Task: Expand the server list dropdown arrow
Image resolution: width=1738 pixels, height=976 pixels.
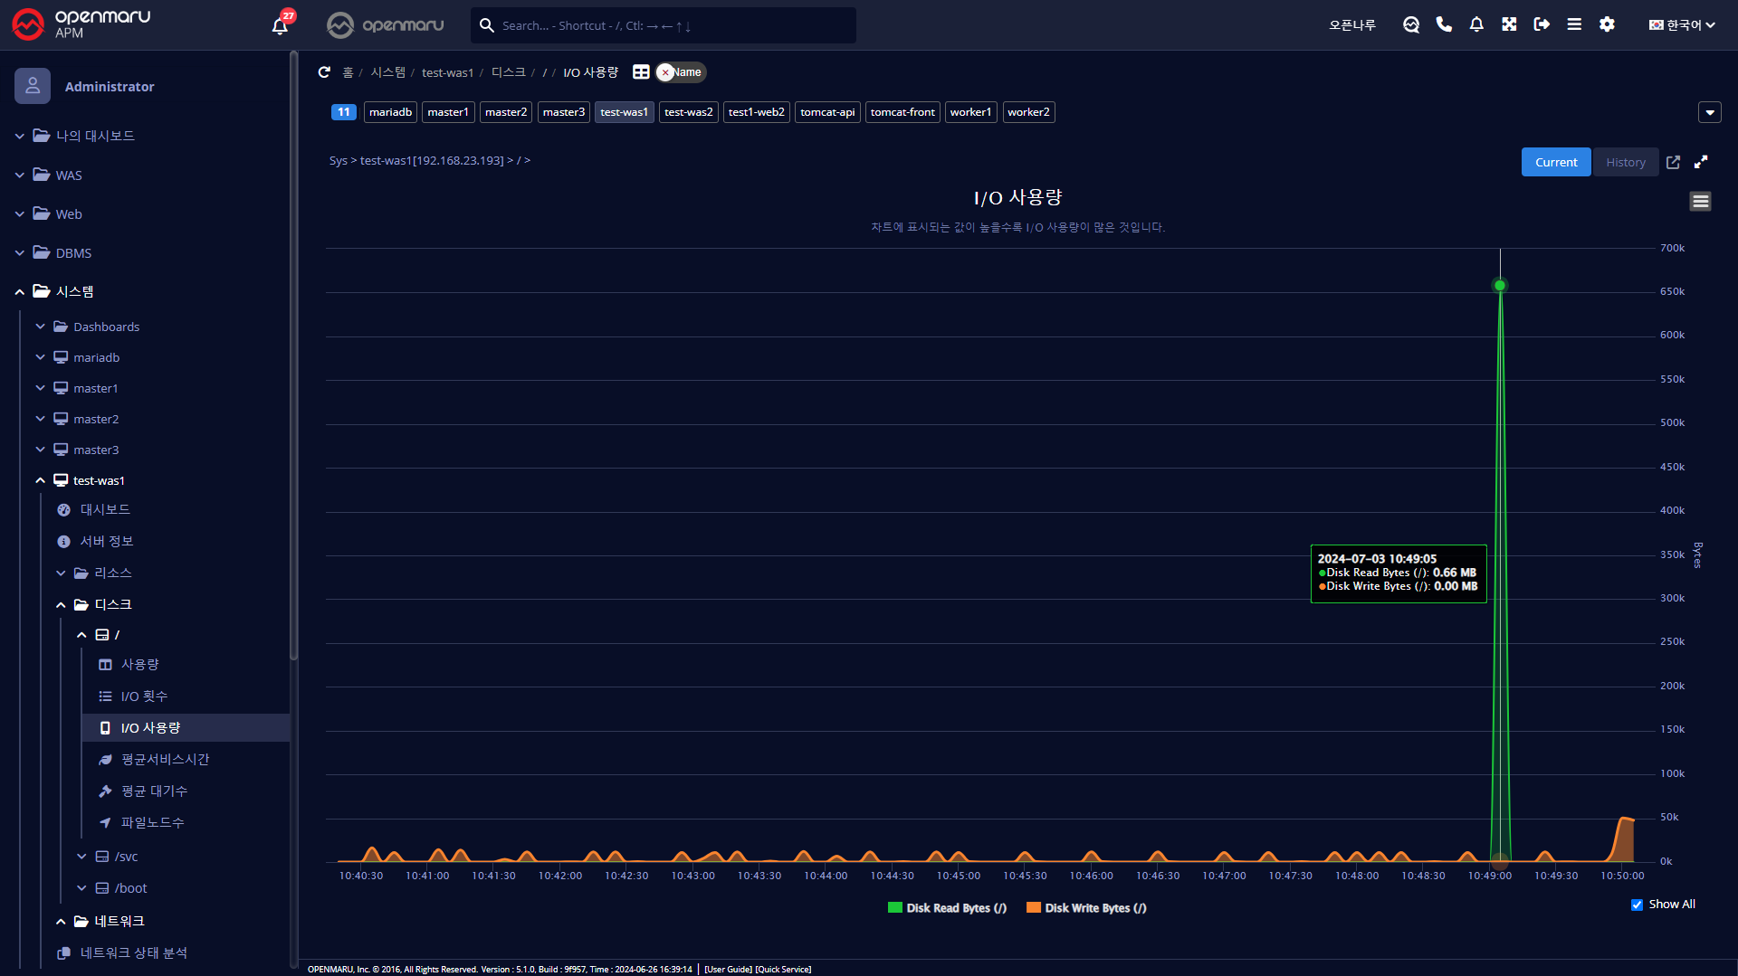Action: coord(1709,113)
